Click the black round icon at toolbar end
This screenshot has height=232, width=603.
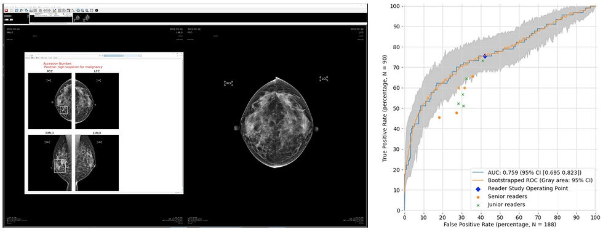pos(97,10)
